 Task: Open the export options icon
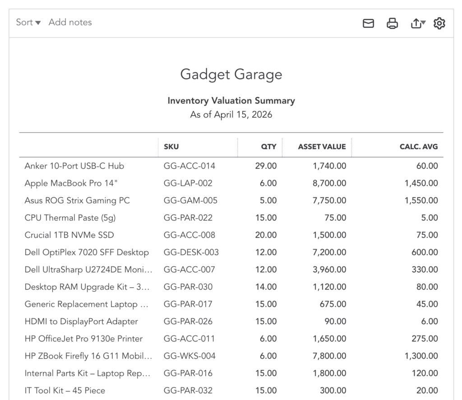(418, 23)
